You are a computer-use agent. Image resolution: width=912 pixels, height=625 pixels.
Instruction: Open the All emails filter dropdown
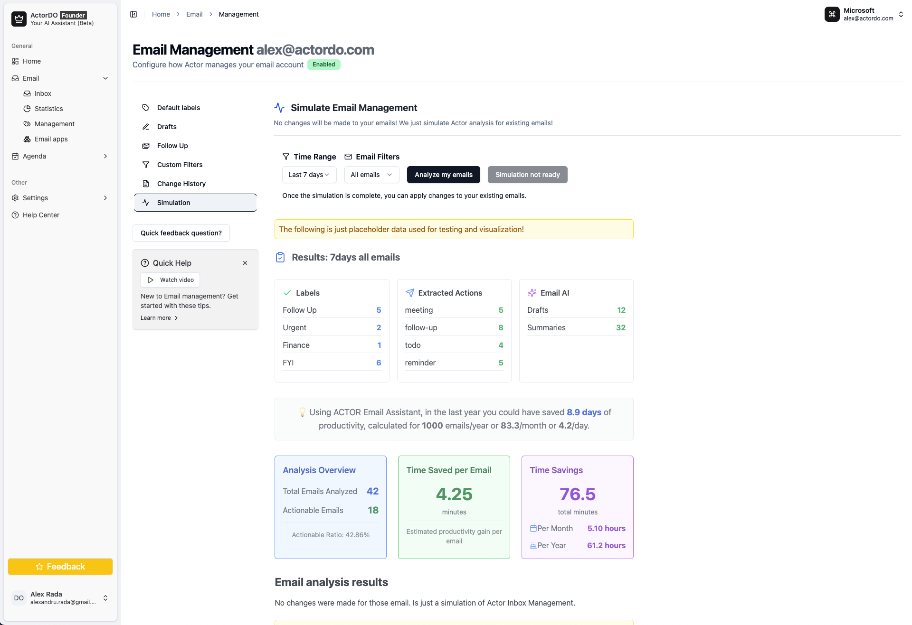pyautogui.click(x=371, y=175)
